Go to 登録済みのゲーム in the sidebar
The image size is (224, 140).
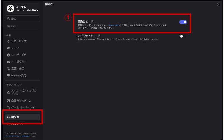[22, 101]
